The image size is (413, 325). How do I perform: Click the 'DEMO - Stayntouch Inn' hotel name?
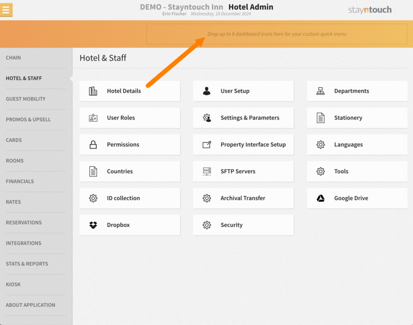[x=181, y=7]
